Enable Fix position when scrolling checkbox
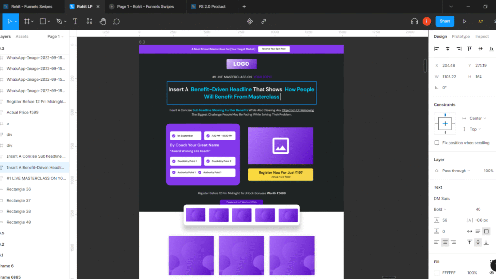 click(x=437, y=143)
